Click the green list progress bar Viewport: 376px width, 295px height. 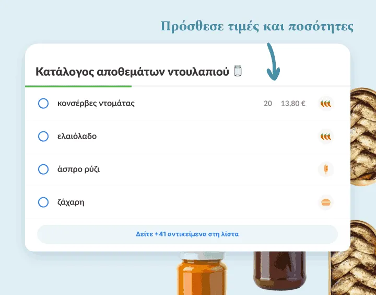click(78, 86)
